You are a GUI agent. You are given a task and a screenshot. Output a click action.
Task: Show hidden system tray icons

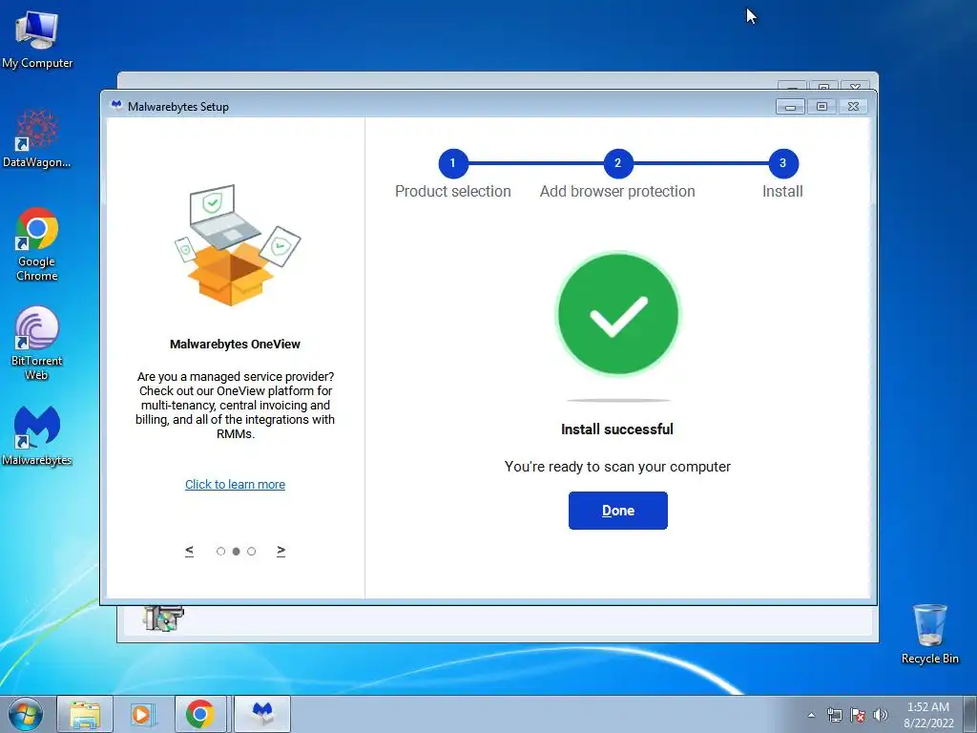click(x=811, y=715)
